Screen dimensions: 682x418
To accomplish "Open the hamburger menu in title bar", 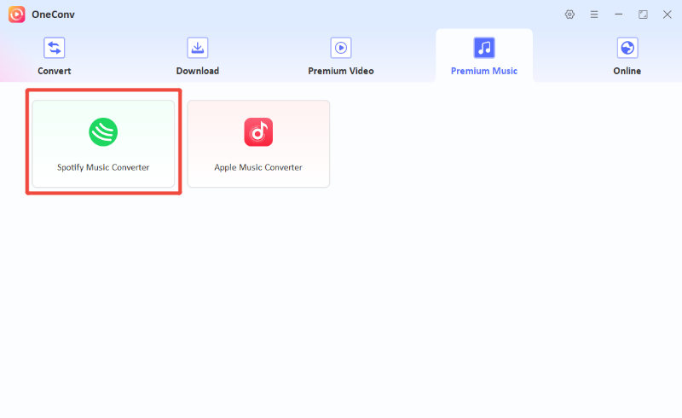I will (594, 15).
